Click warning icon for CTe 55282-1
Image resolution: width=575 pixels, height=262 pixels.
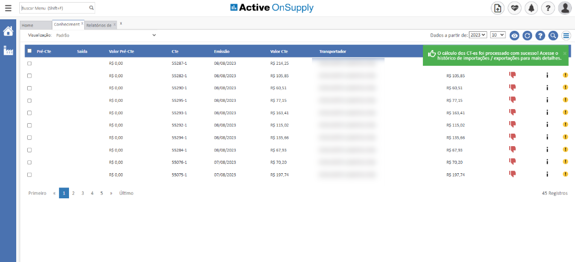pyautogui.click(x=565, y=75)
